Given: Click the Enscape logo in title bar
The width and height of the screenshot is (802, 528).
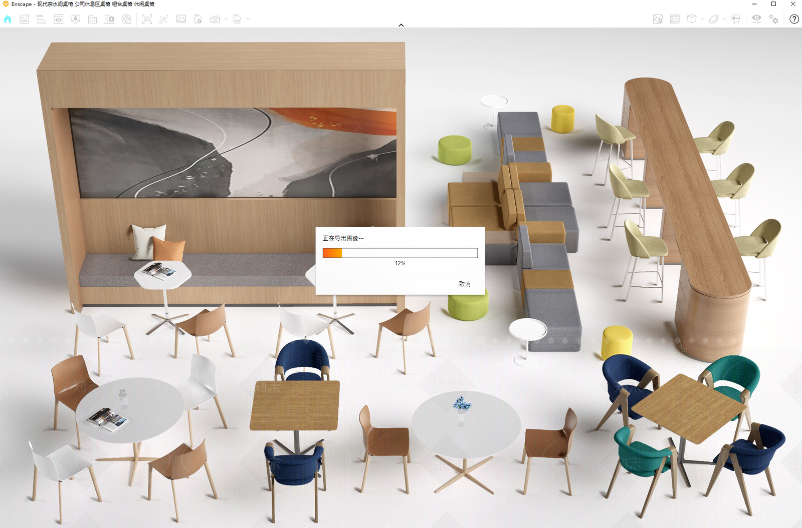Looking at the screenshot, I should click(6, 4).
